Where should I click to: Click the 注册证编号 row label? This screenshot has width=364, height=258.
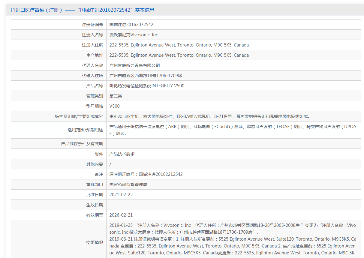93,25
